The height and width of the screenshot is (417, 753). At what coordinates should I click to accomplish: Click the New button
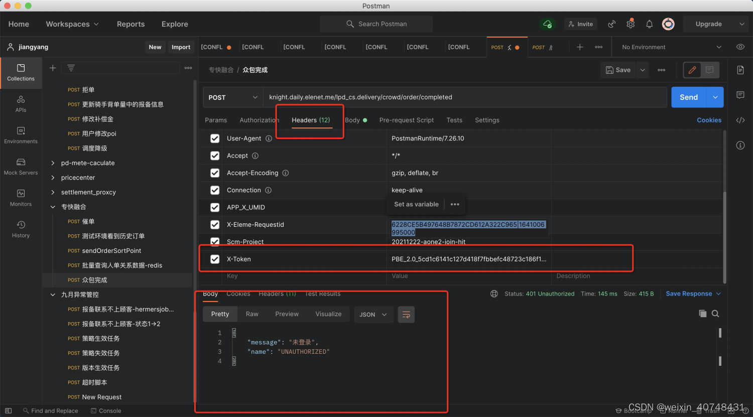click(x=155, y=47)
